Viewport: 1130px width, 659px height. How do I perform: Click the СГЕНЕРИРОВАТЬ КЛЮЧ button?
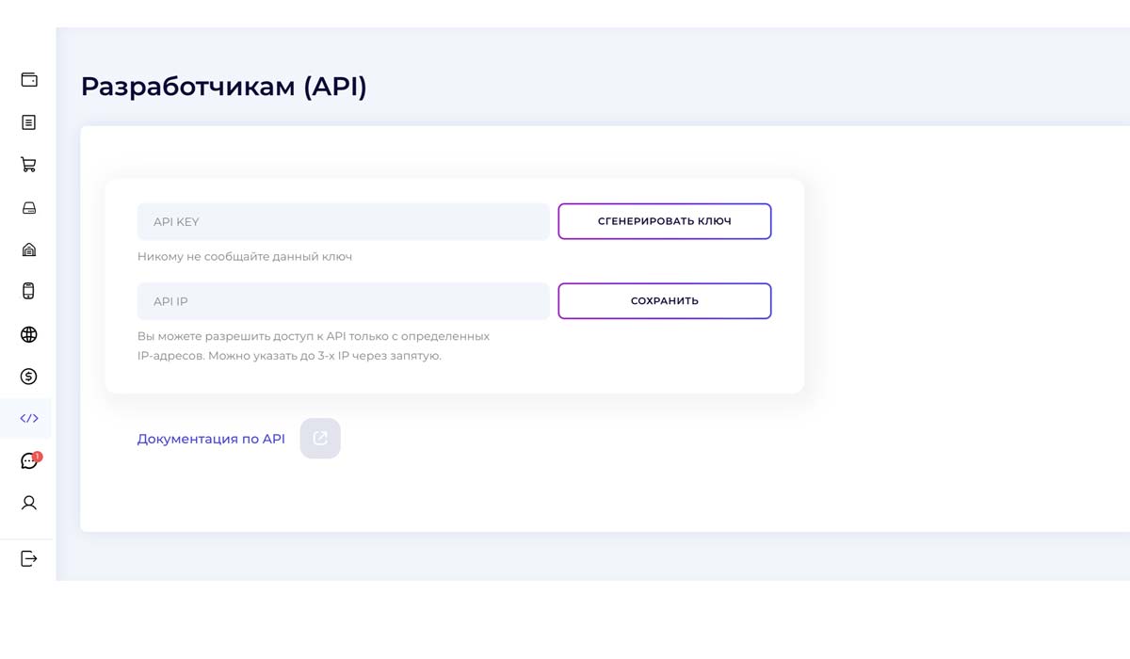664,221
